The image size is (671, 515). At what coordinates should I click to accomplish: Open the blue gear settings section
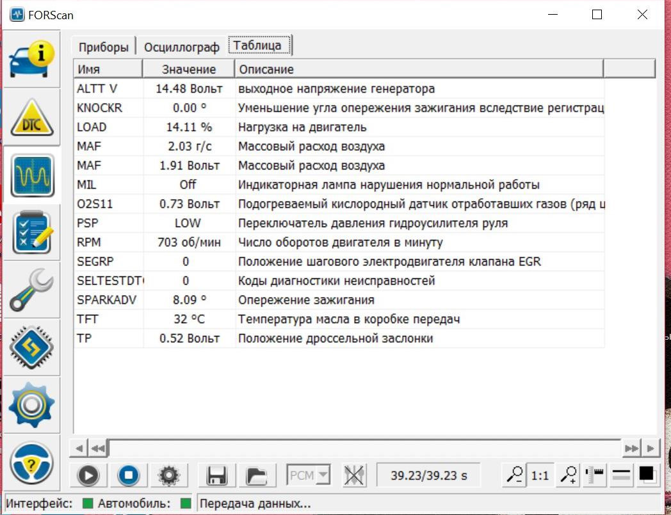(31, 404)
